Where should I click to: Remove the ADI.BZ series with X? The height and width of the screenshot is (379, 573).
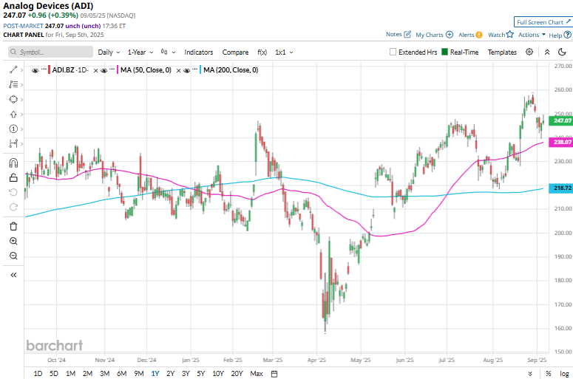point(95,70)
